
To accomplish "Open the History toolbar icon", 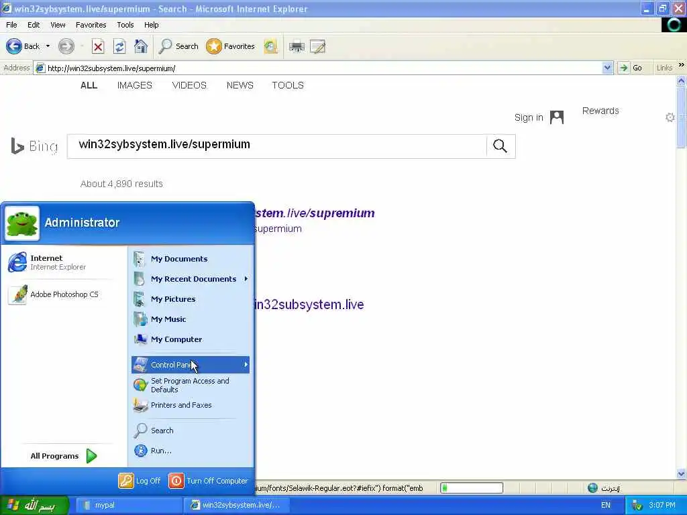I will pyautogui.click(x=271, y=46).
